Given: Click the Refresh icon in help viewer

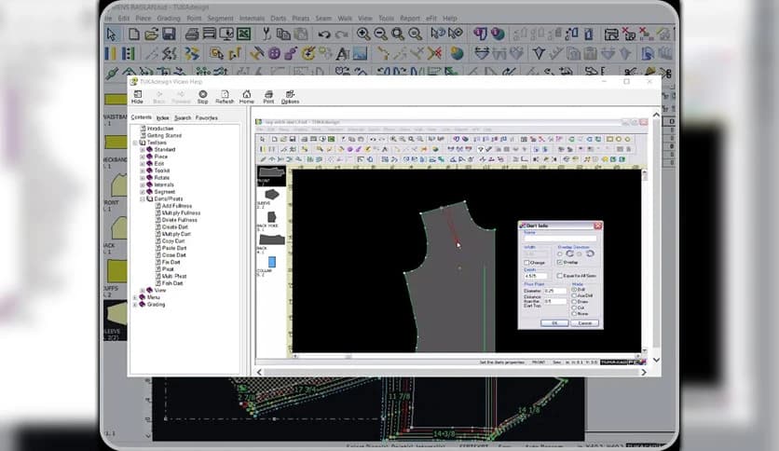Looking at the screenshot, I should pyautogui.click(x=225, y=96).
